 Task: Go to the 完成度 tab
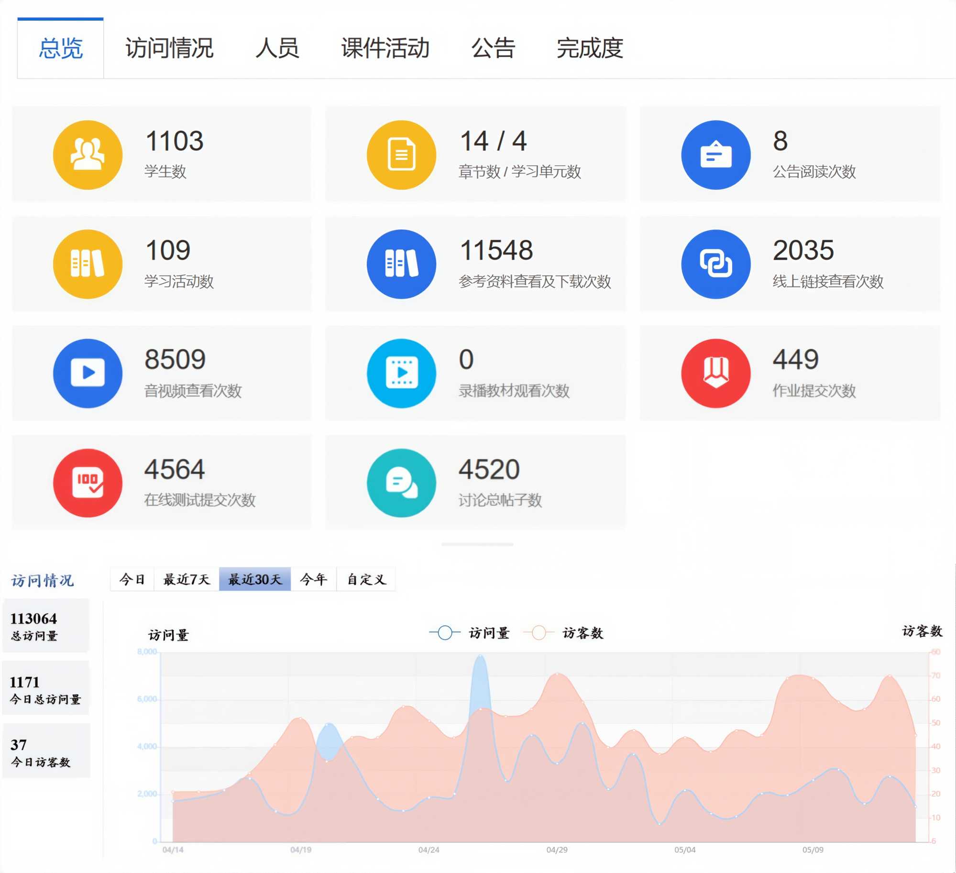590,48
